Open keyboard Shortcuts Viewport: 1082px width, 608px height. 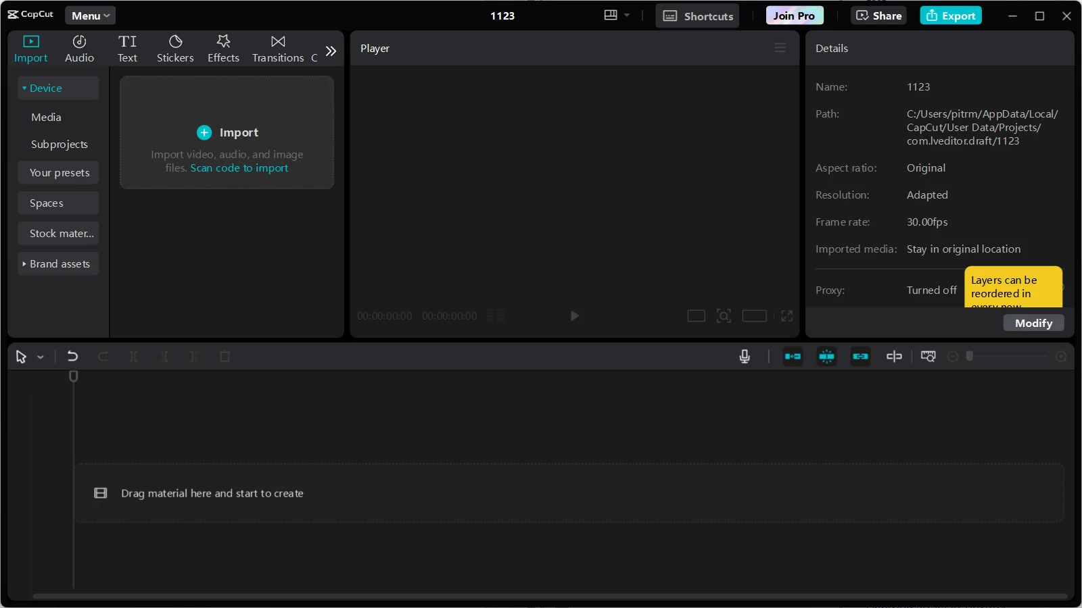click(697, 16)
